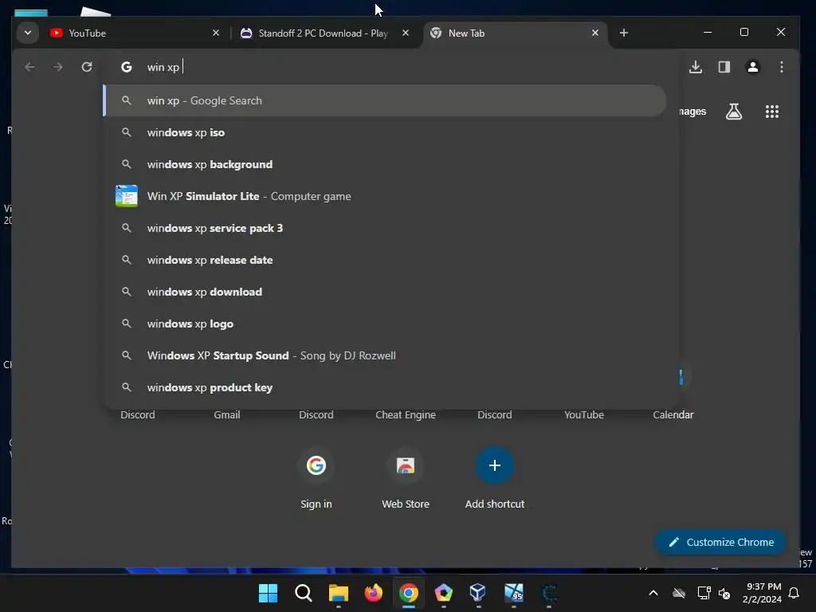816x612 pixels.
Task: Select windows xp service pack 3 suggestion
Action: (385, 228)
